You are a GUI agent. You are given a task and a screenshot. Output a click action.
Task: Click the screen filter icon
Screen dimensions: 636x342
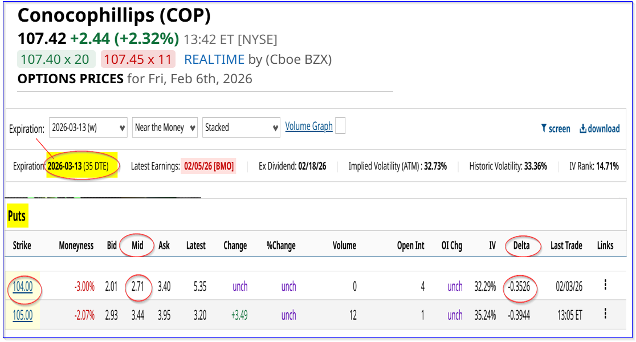pyautogui.click(x=544, y=129)
